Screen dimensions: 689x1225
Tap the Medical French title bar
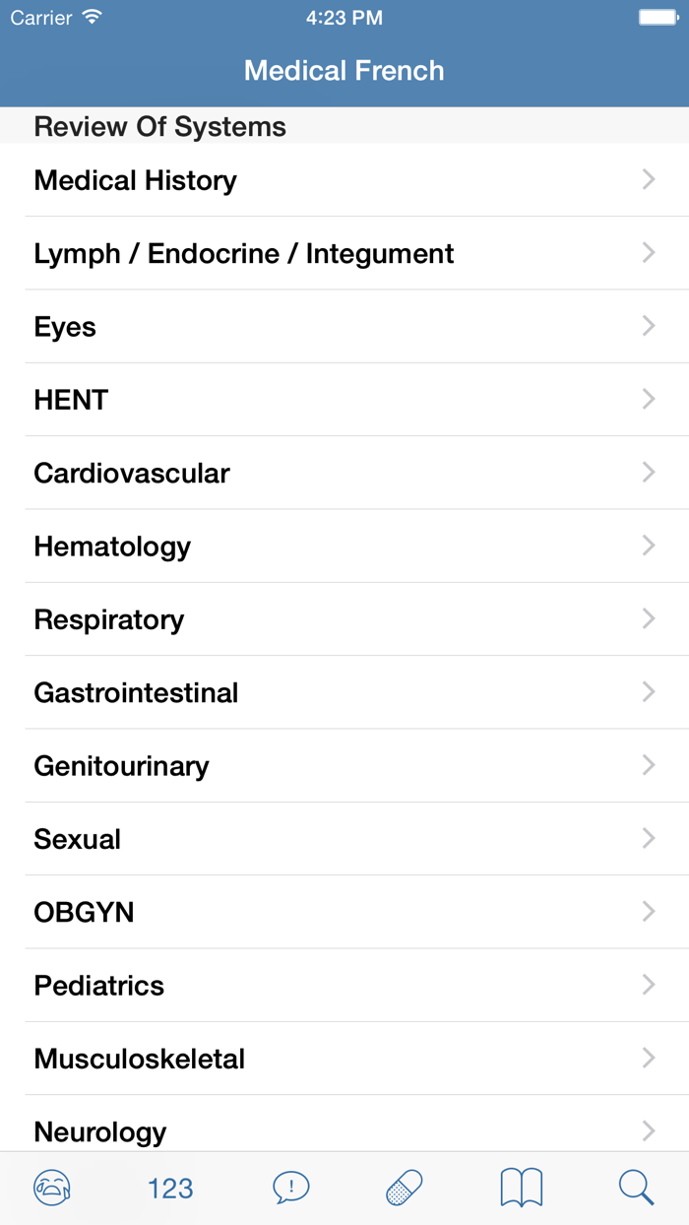(x=344, y=70)
